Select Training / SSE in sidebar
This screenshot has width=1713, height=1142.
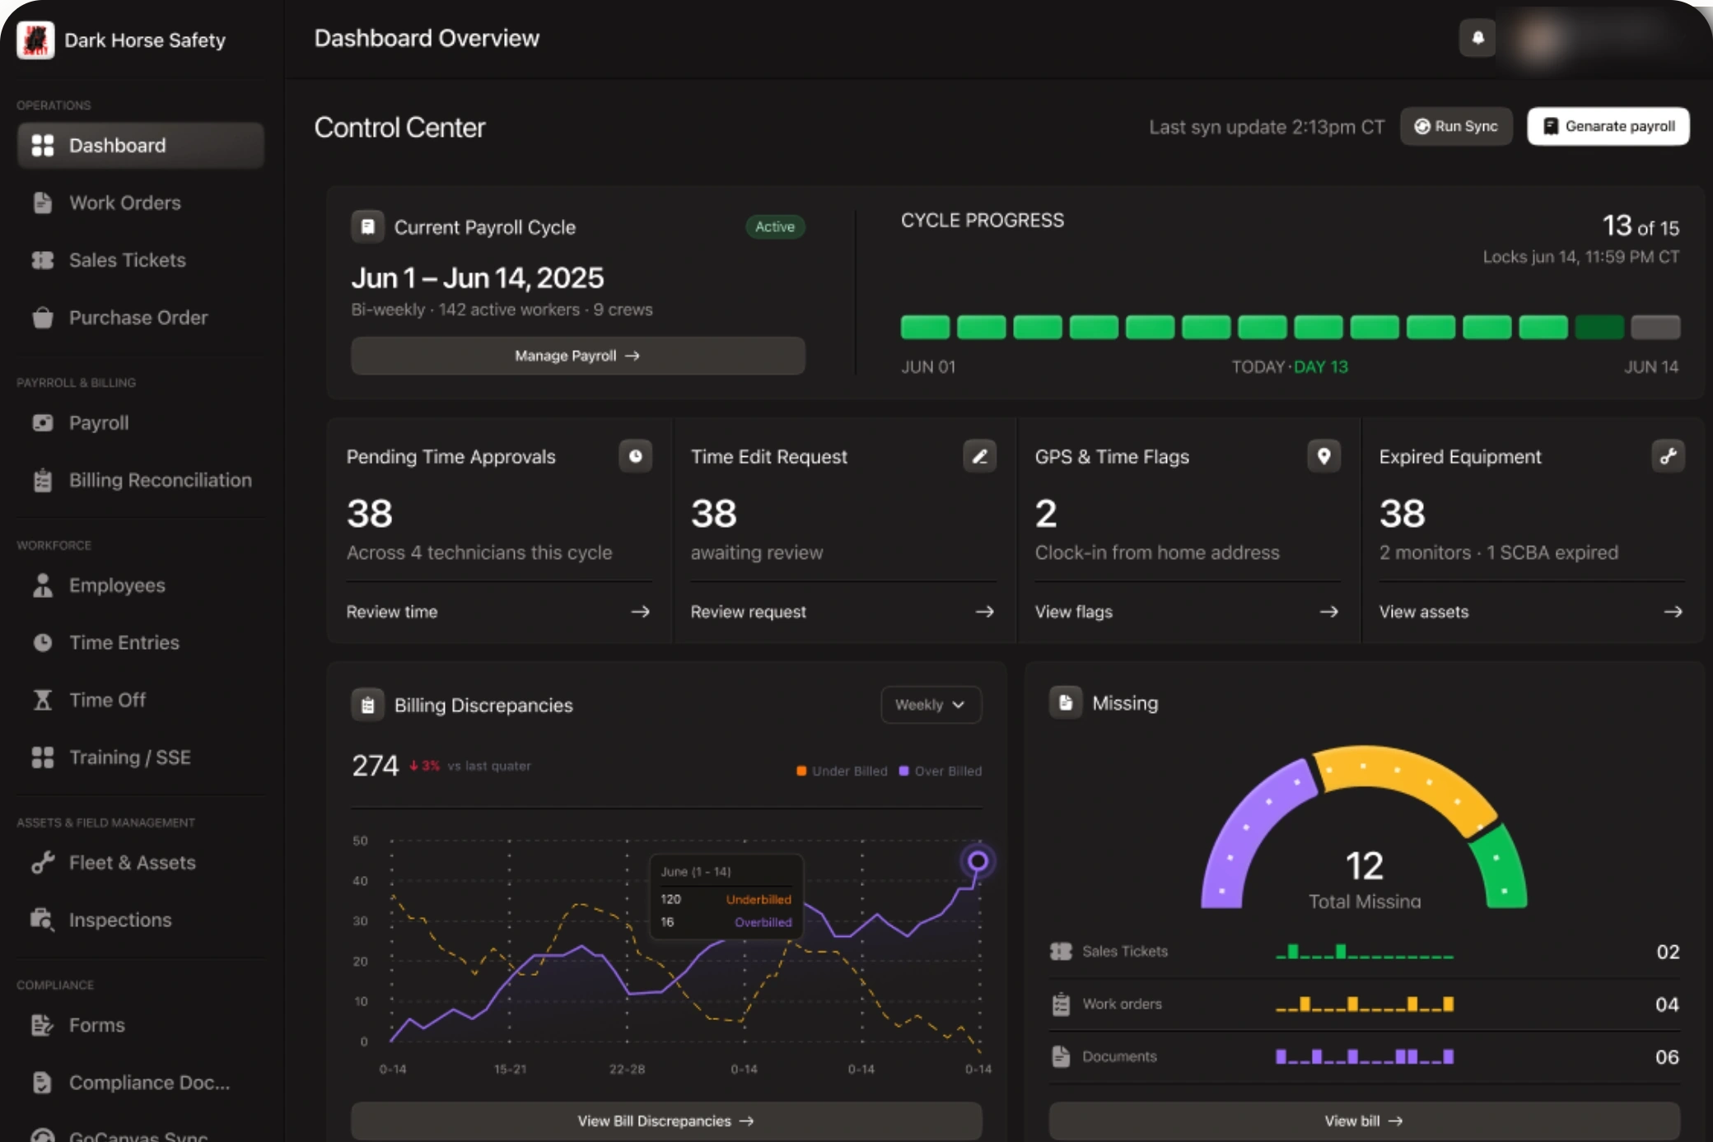pyautogui.click(x=140, y=757)
